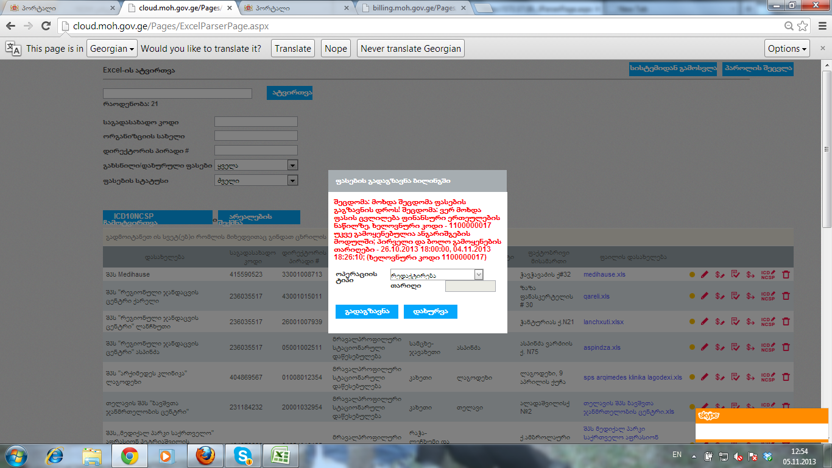Open Excel from the Windows taskbar
The height and width of the screenshot is (468, 832).
pos(280,456)
